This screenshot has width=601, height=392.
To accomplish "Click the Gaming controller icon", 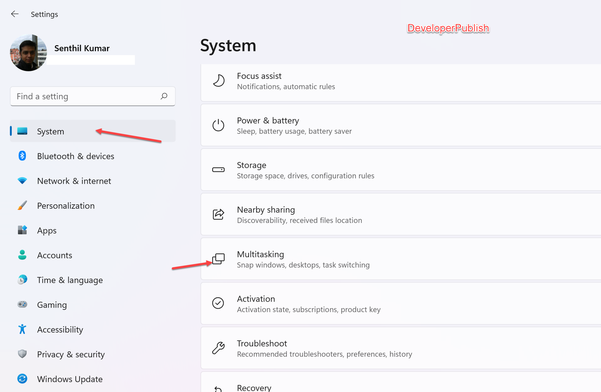I will [x=22, y=304].
